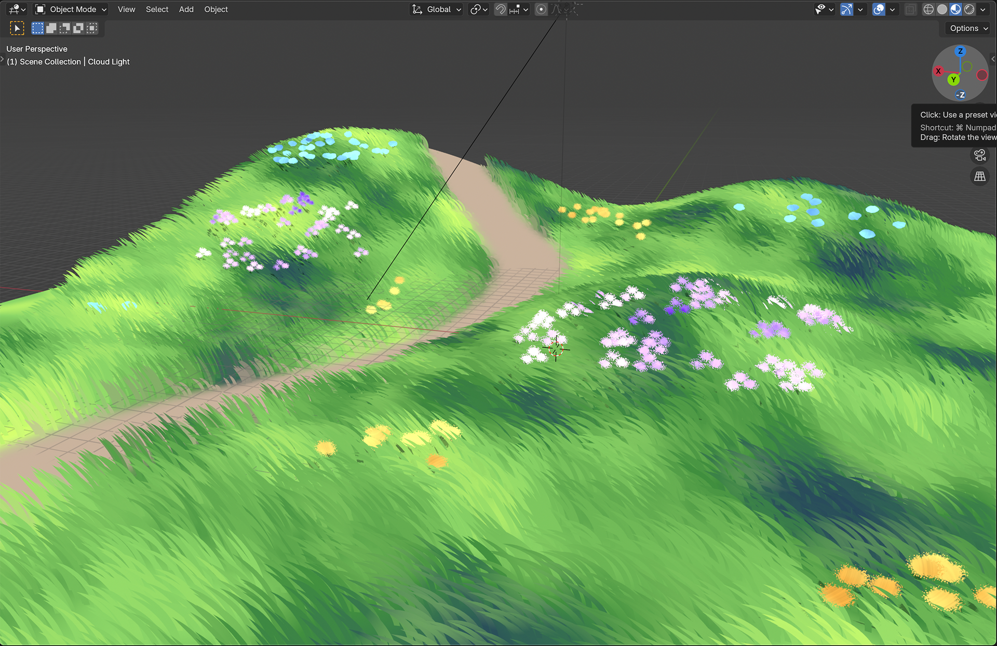The image size is (997, 646).
Task: Open the Add menu
Action: tap(186, 9)
